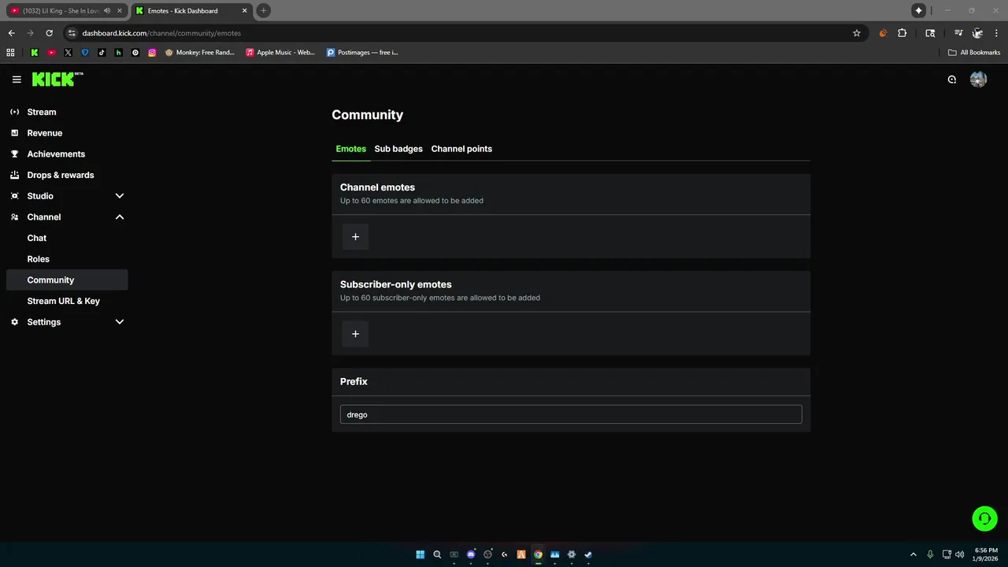Viewport: 1008px width, 567px height.
Task: Open the Revenue page in sidebar
Action: 44,133
